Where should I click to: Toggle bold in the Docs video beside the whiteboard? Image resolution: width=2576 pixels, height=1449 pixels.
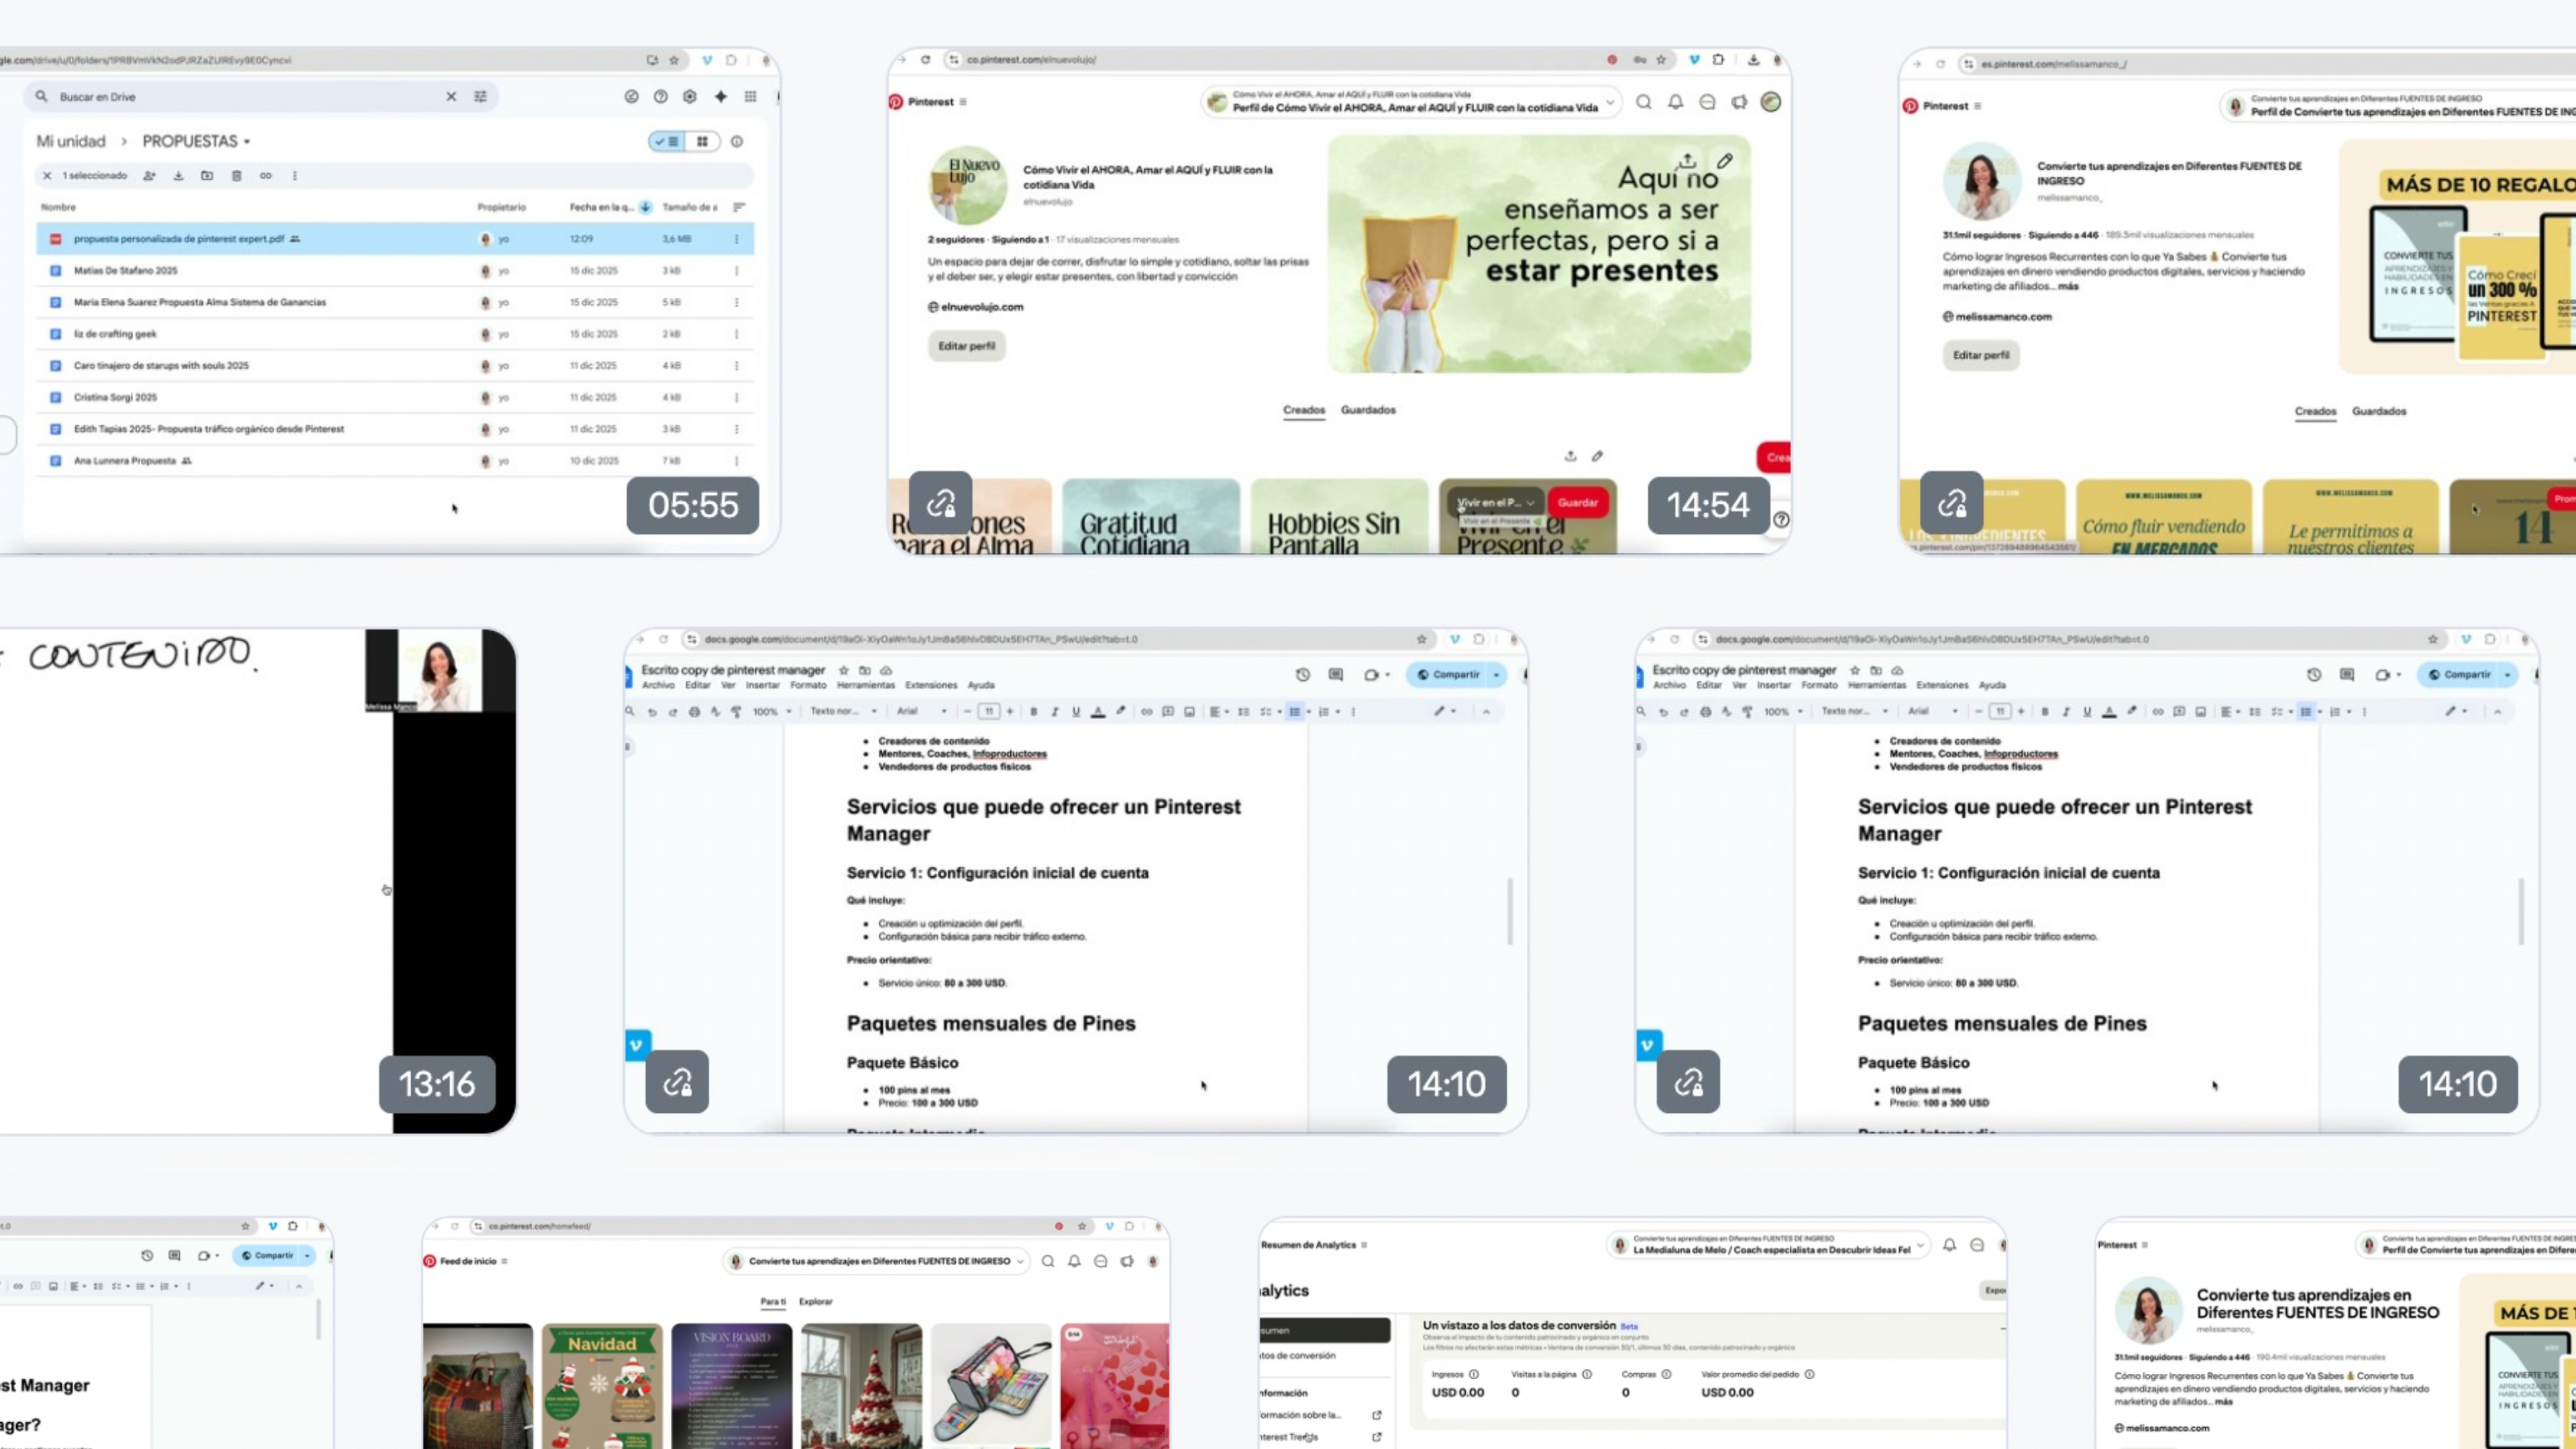pos(1033,712)
